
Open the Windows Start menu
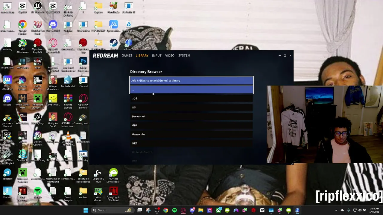[86, 210]
